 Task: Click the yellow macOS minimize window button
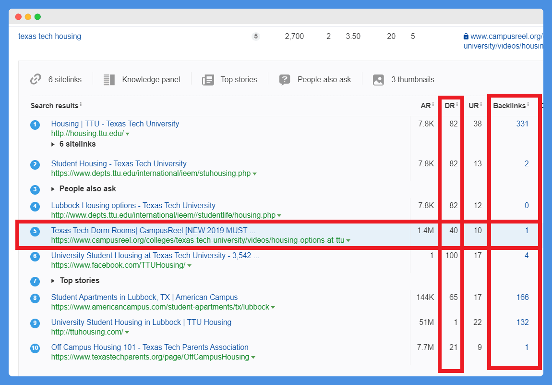(28, 17)
